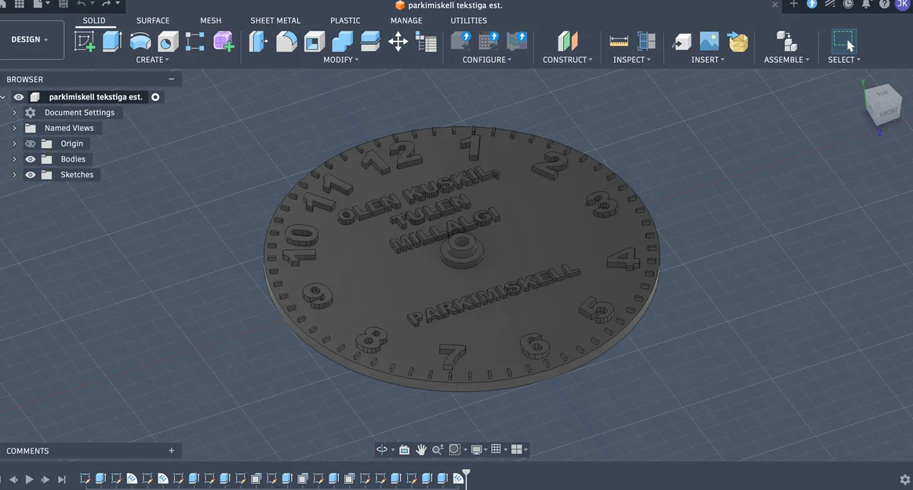The image size is (913, 490).
Task: Click the timeline play button
Action: tap(29, 479)
